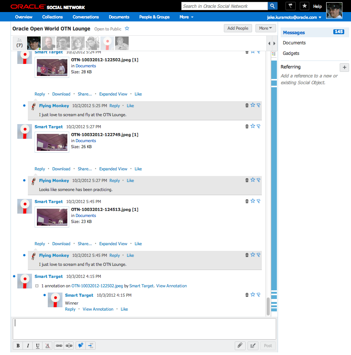This screenshot has height=355, width=351.
Task: Click the search magnifier button
Action: tap(272, 6)
